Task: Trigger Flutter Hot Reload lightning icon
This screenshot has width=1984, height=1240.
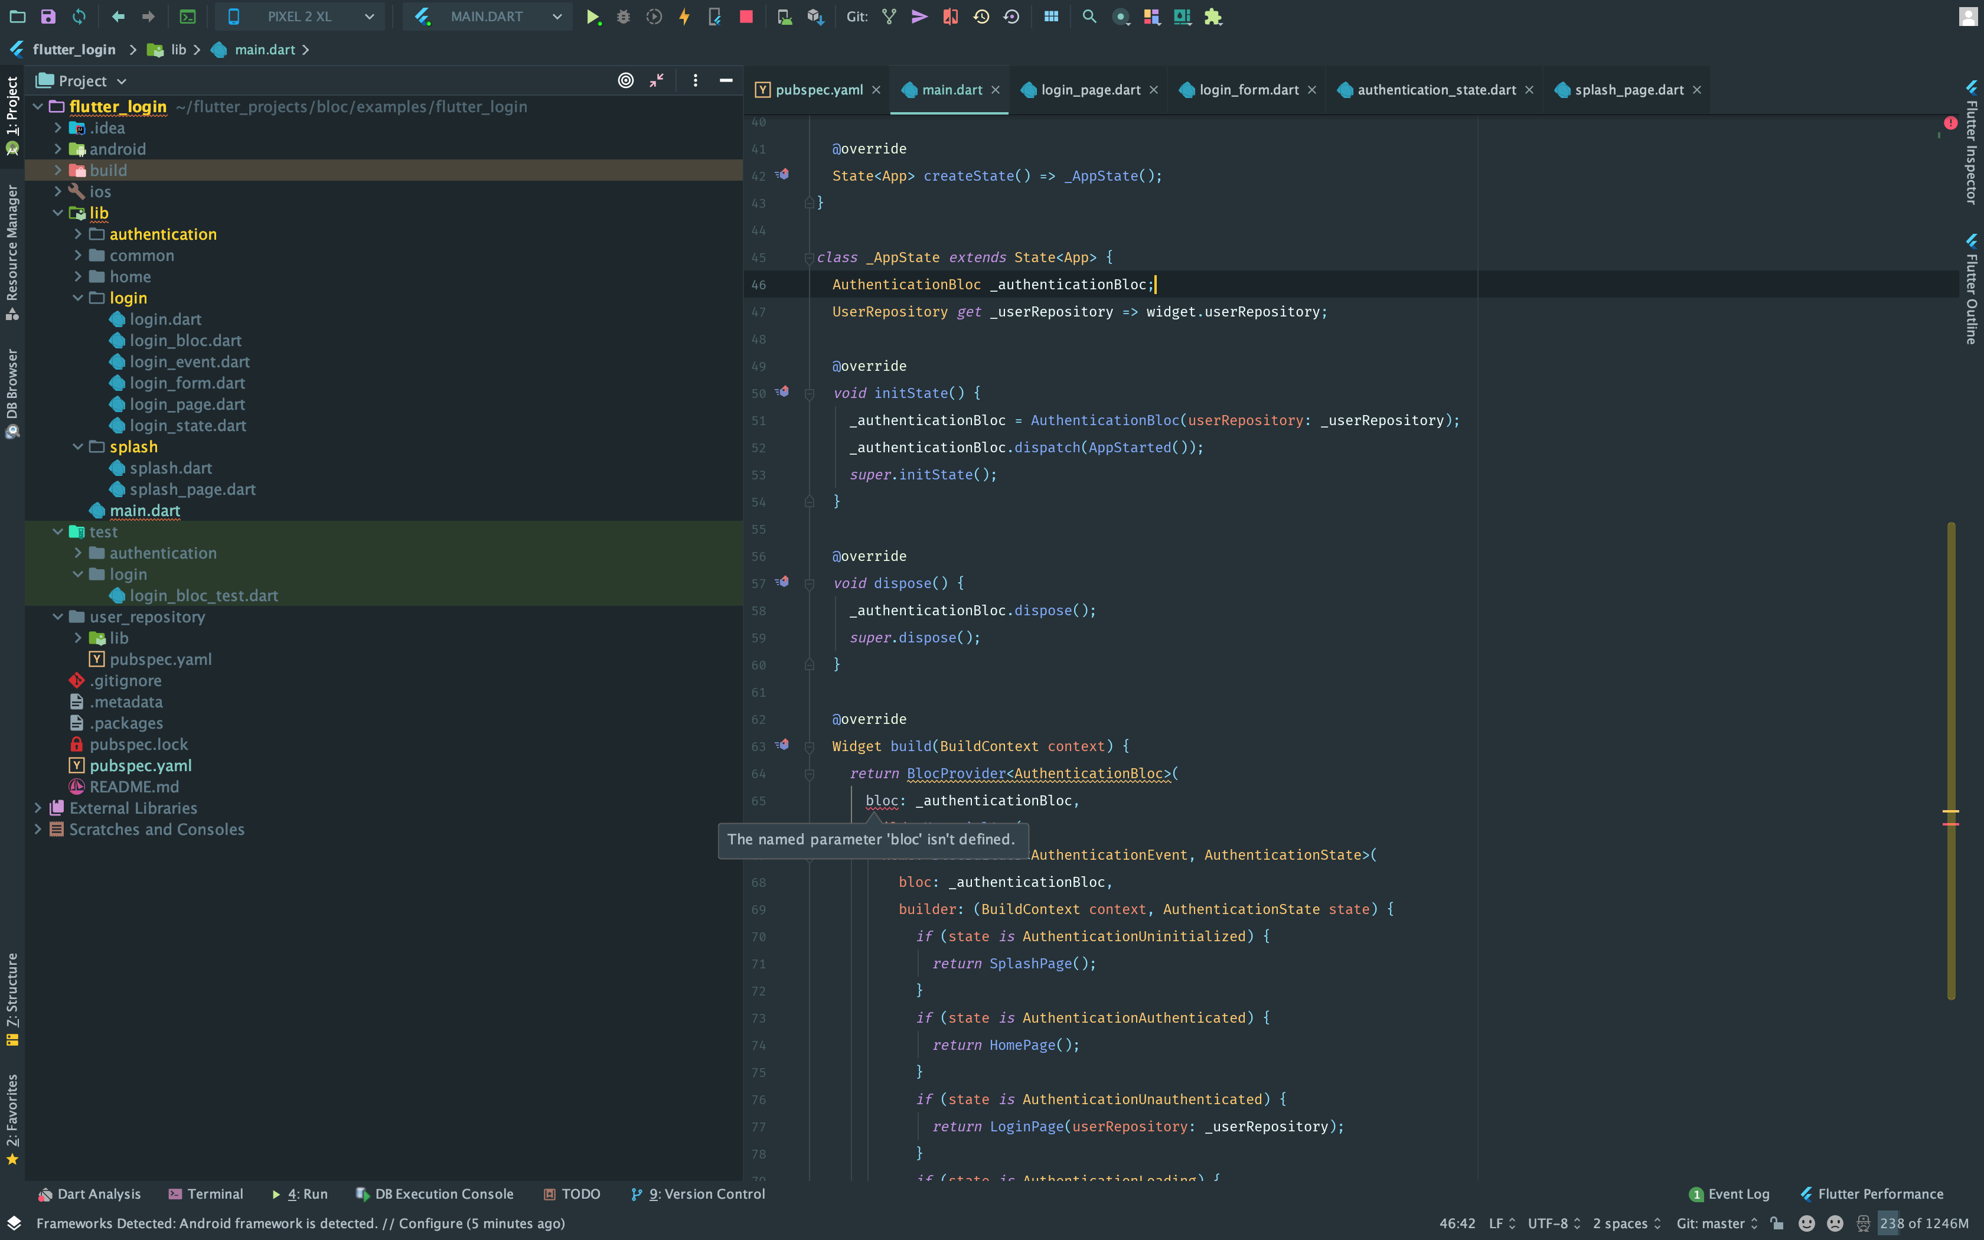Action: (684, 17)
